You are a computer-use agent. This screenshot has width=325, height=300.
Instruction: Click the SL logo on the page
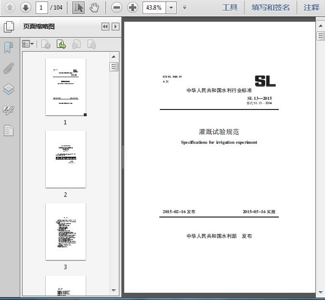265,81
